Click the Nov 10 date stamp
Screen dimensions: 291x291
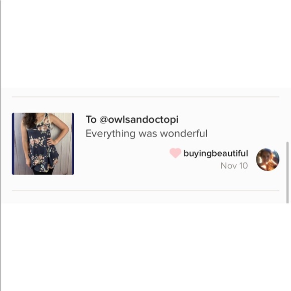[234, 166]
